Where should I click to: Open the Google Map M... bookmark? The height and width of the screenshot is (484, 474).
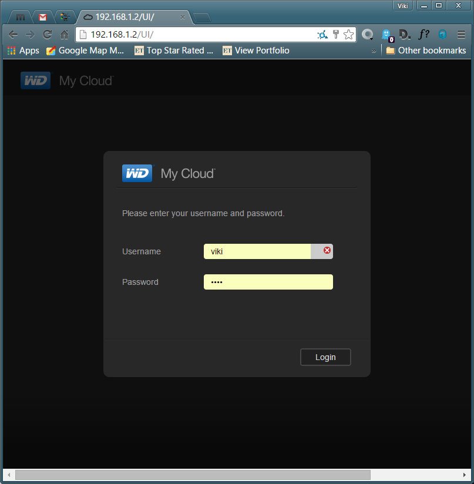(x=85, y=51)
